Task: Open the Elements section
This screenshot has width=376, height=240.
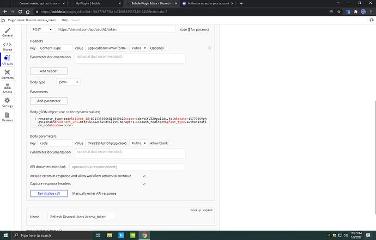Action: [x=8, y=74]
